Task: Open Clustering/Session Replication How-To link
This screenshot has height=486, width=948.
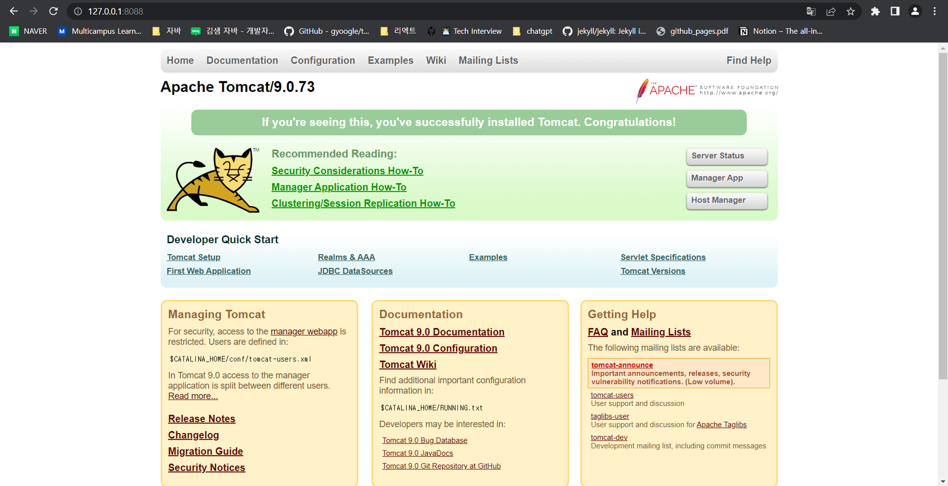Action: pos(363,203)
